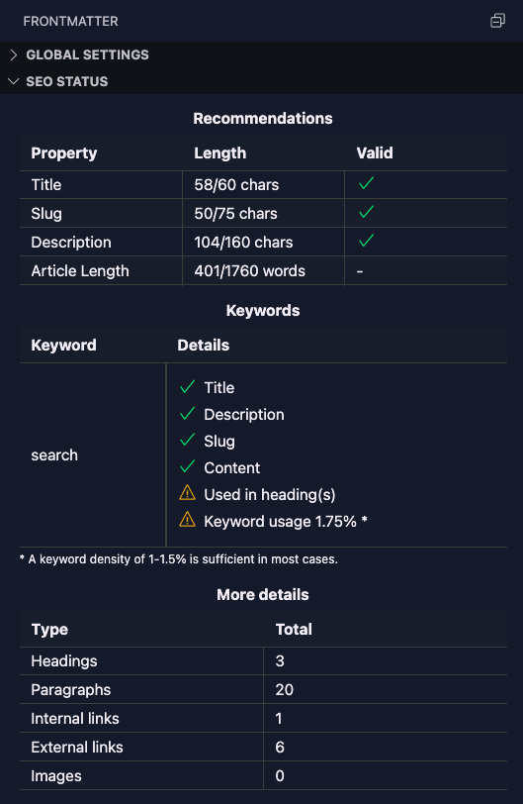Click the Slug row valid checkmark
The width and height of the screenshot is (523, 804).
[367, 212]
